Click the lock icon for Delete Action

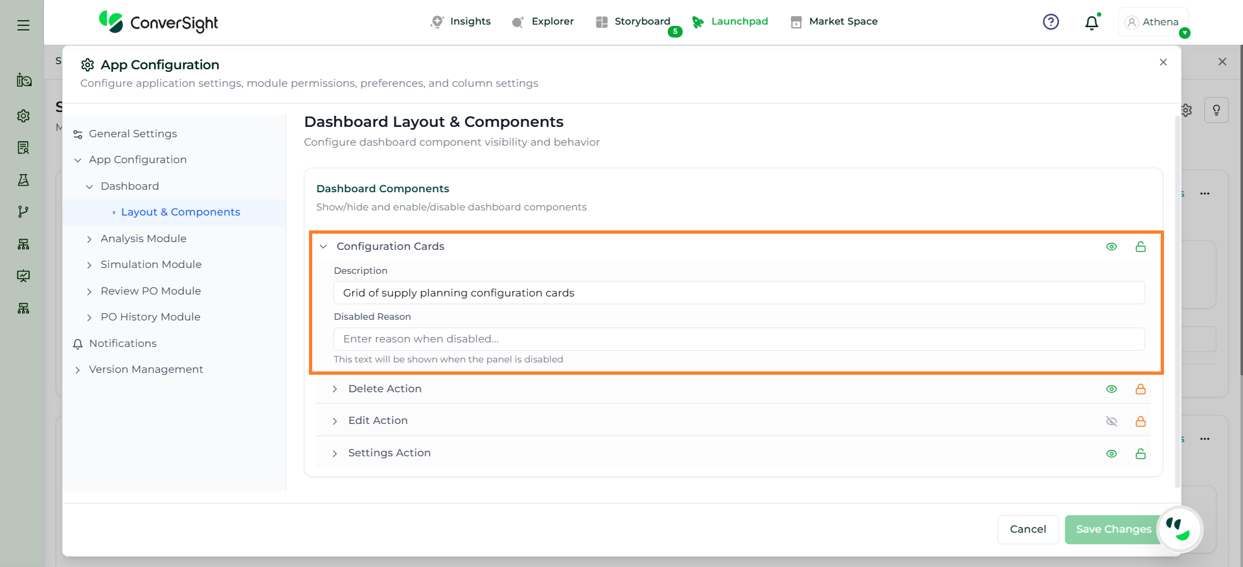1141,389
